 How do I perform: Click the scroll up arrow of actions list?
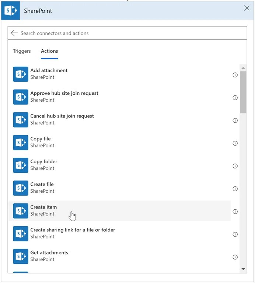(x=243, y=68)
